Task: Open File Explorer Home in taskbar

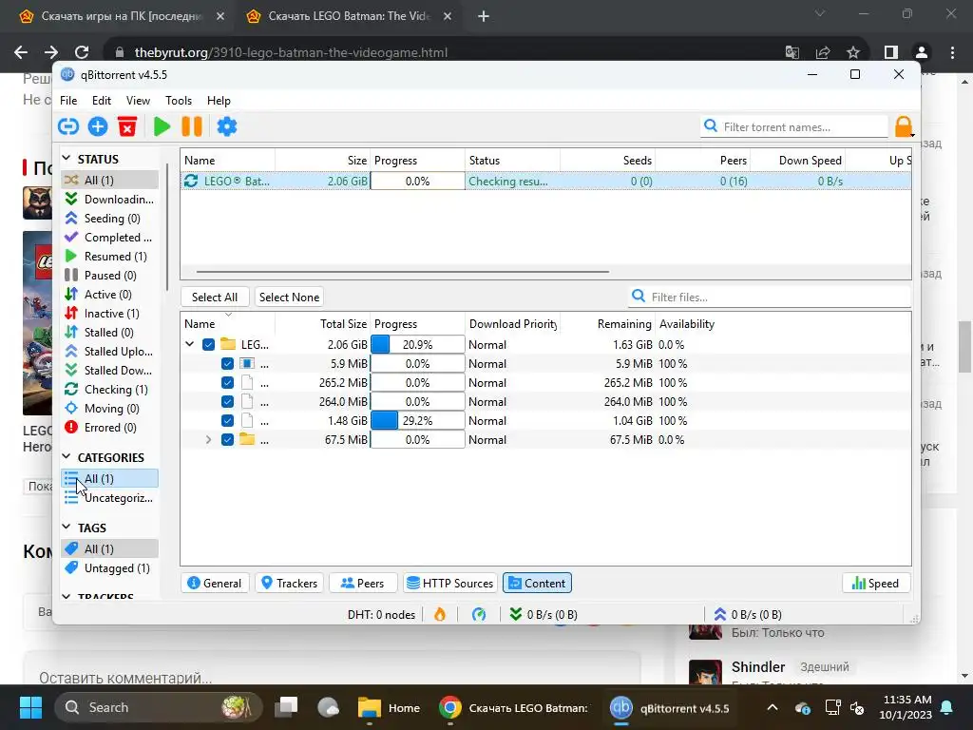Action: (390, 707)
